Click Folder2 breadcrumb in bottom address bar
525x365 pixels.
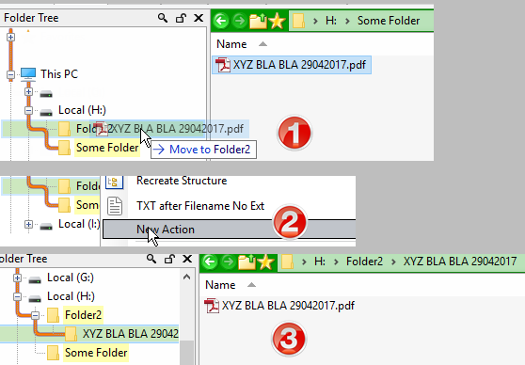pos(364,262)
